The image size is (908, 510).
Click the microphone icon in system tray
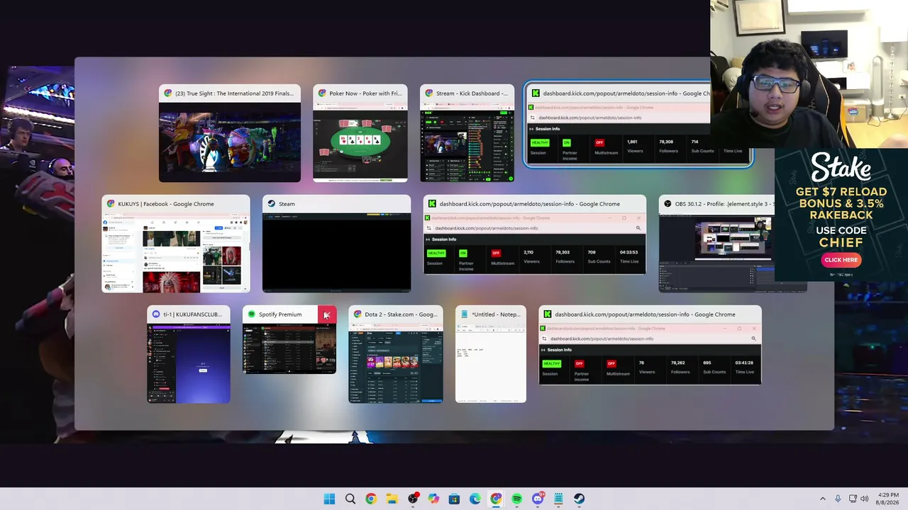coord(838,499)
